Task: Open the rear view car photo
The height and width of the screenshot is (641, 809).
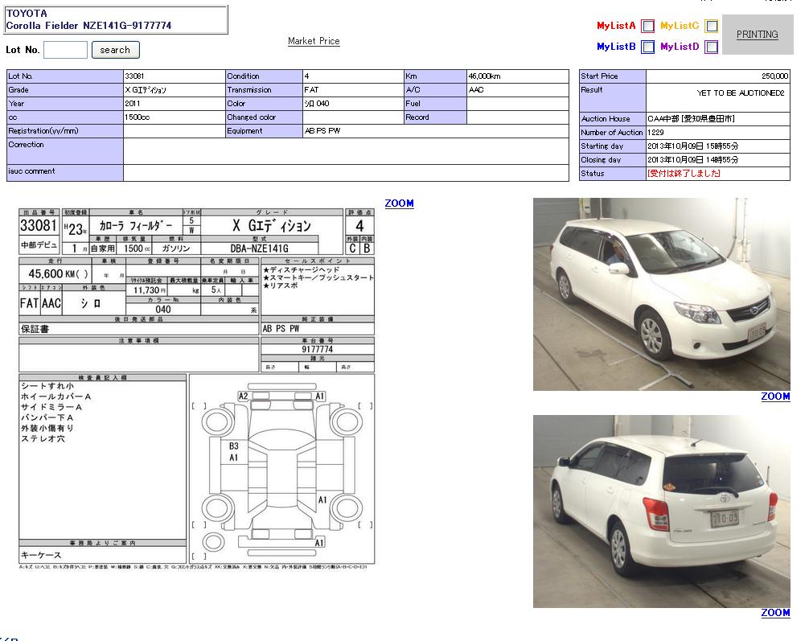Action: coord(661,511)
